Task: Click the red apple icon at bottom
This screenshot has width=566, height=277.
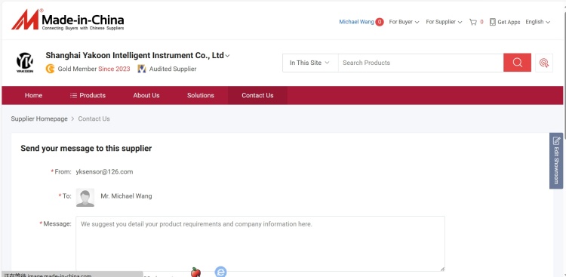Action: click(195, 272)
